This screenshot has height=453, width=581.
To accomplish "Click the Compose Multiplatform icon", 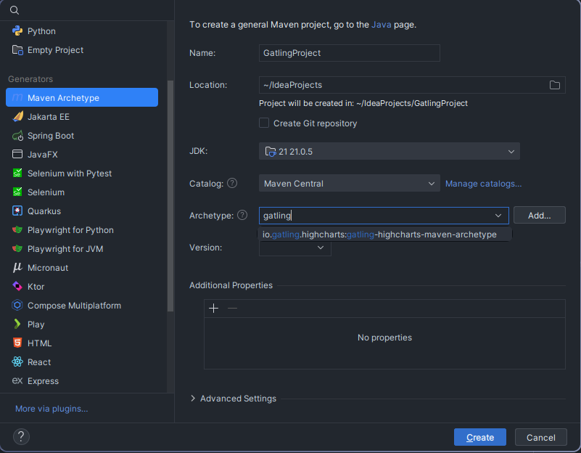I will pos(17,306).
